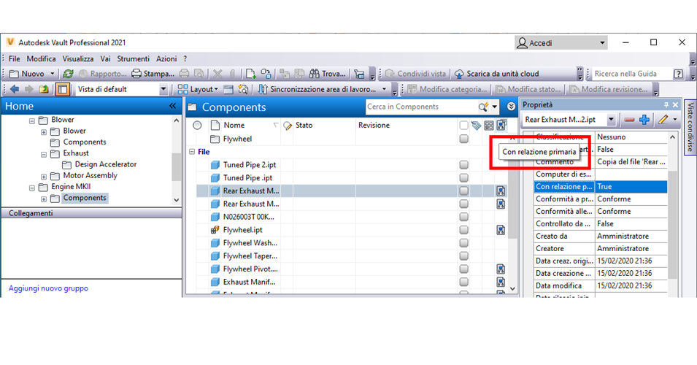Screen dimensions: 697x365
Task: Click the blue plus icon in Proprietà panel
Action: click(644, 120)
